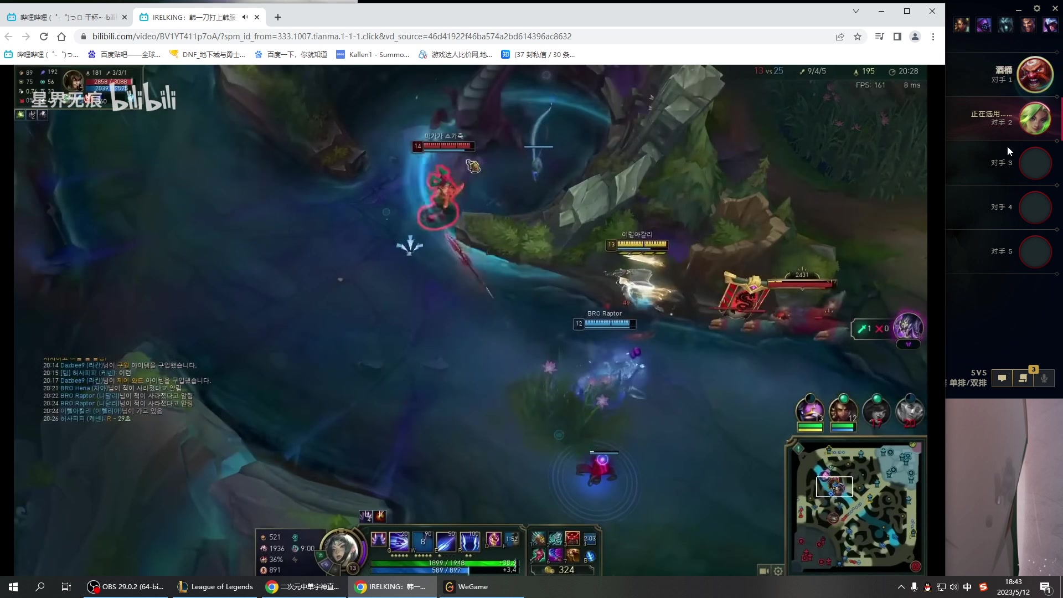Switch to OBS 29.0.2 taskbar item

[126, 587]
